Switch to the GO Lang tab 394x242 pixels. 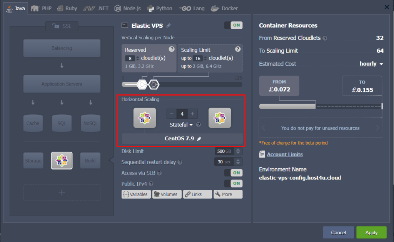coord(192,8)
